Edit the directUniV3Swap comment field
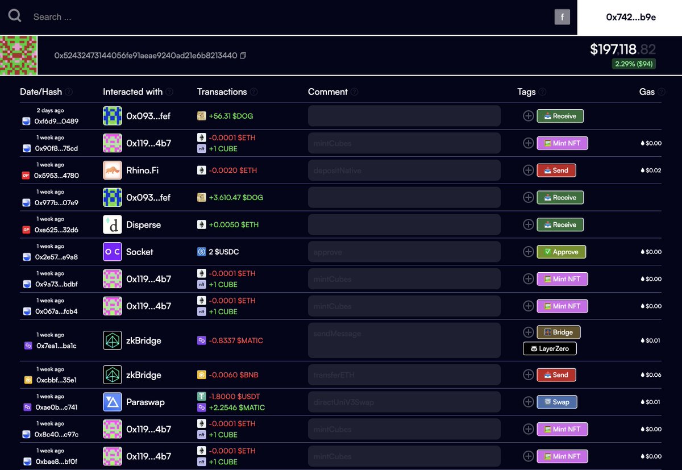This screenshot has height=470, width=682. tap(404, 402)
